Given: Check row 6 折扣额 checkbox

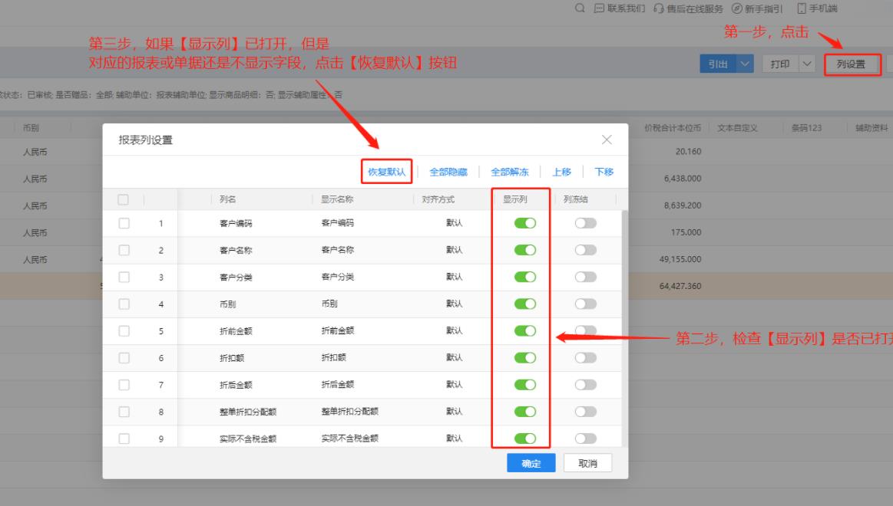Looking at the screenshot, I should click(x=124, y=357).
